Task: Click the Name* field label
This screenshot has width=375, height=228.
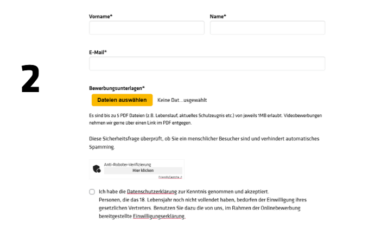Action: 218,16
